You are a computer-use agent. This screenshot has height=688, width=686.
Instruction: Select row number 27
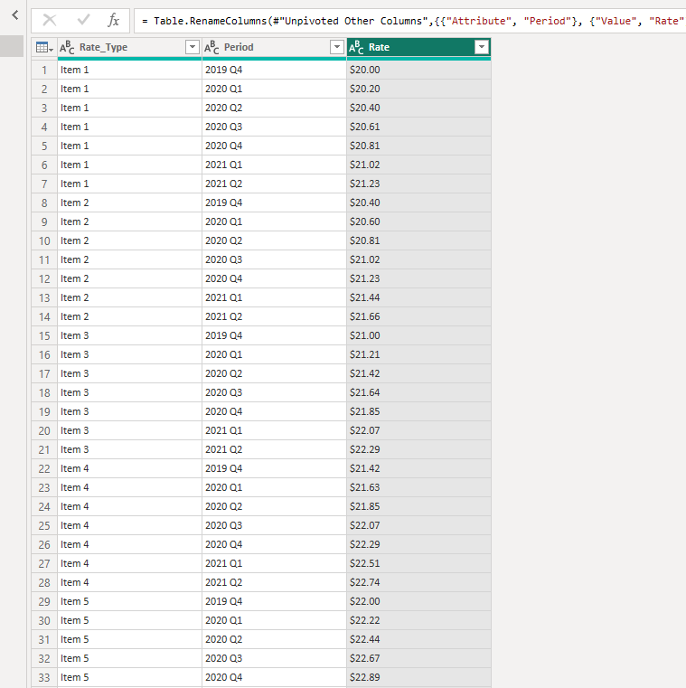pyautogui.click(x=44, y=563)
